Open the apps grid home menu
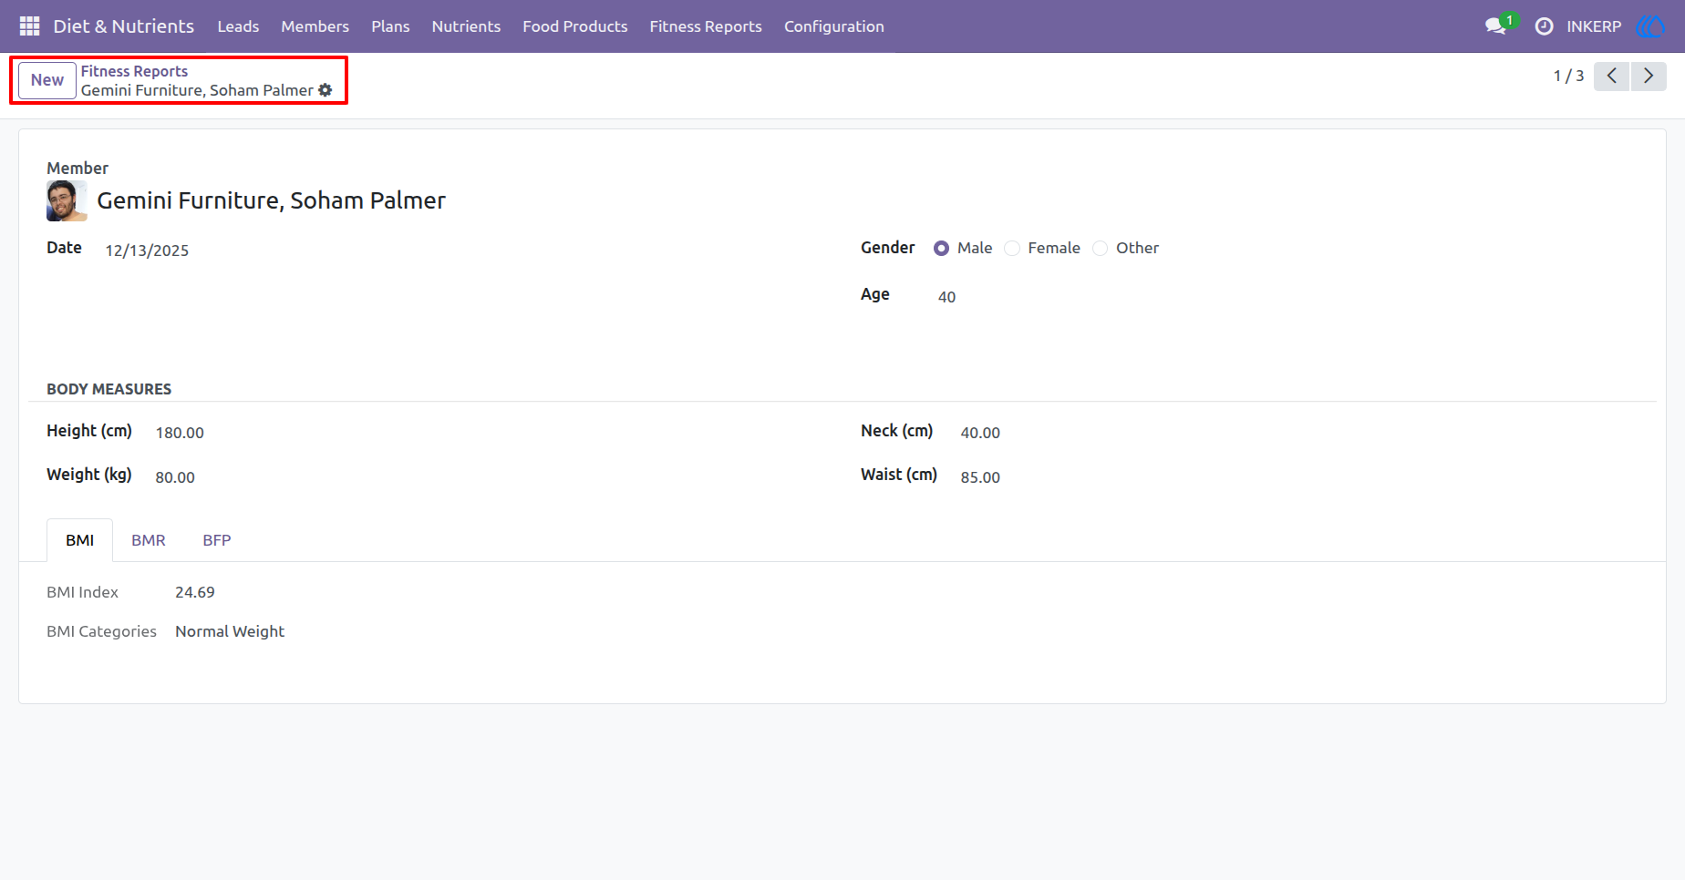This screenshot has width=1685, height=880. (29, 26)
